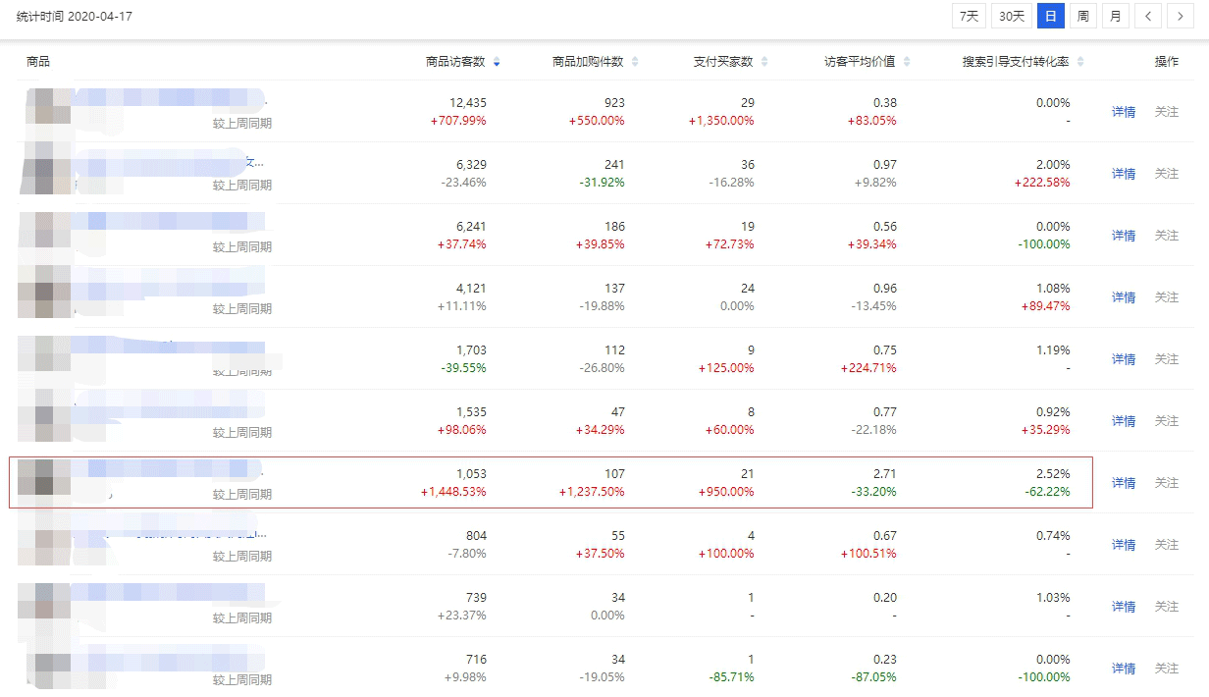Toggle 关注 for product with 4,121 visitors
1209x697 pixels.
(x=1167, y=297)
